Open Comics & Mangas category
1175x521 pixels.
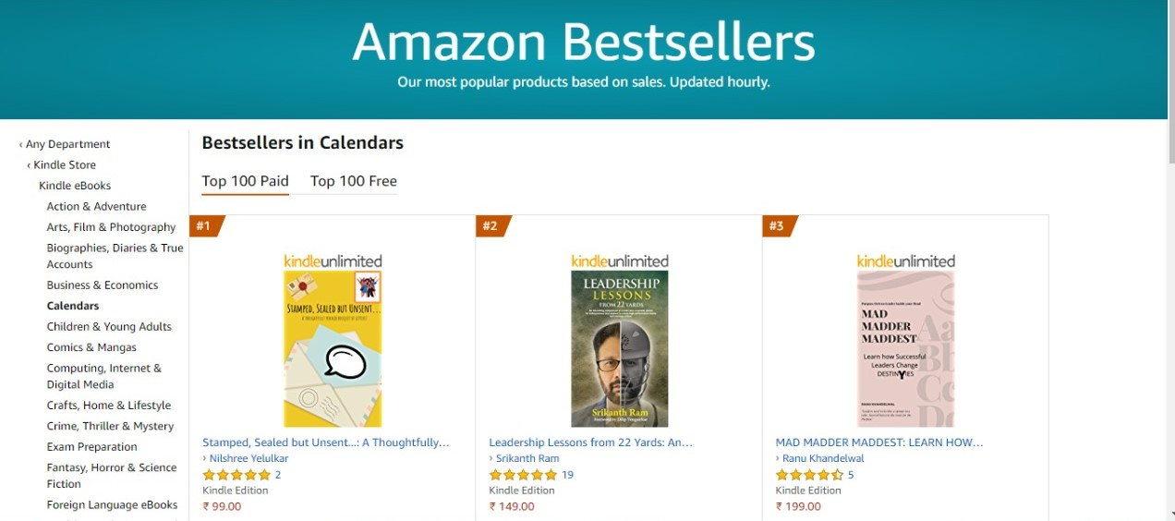point(91,347)
